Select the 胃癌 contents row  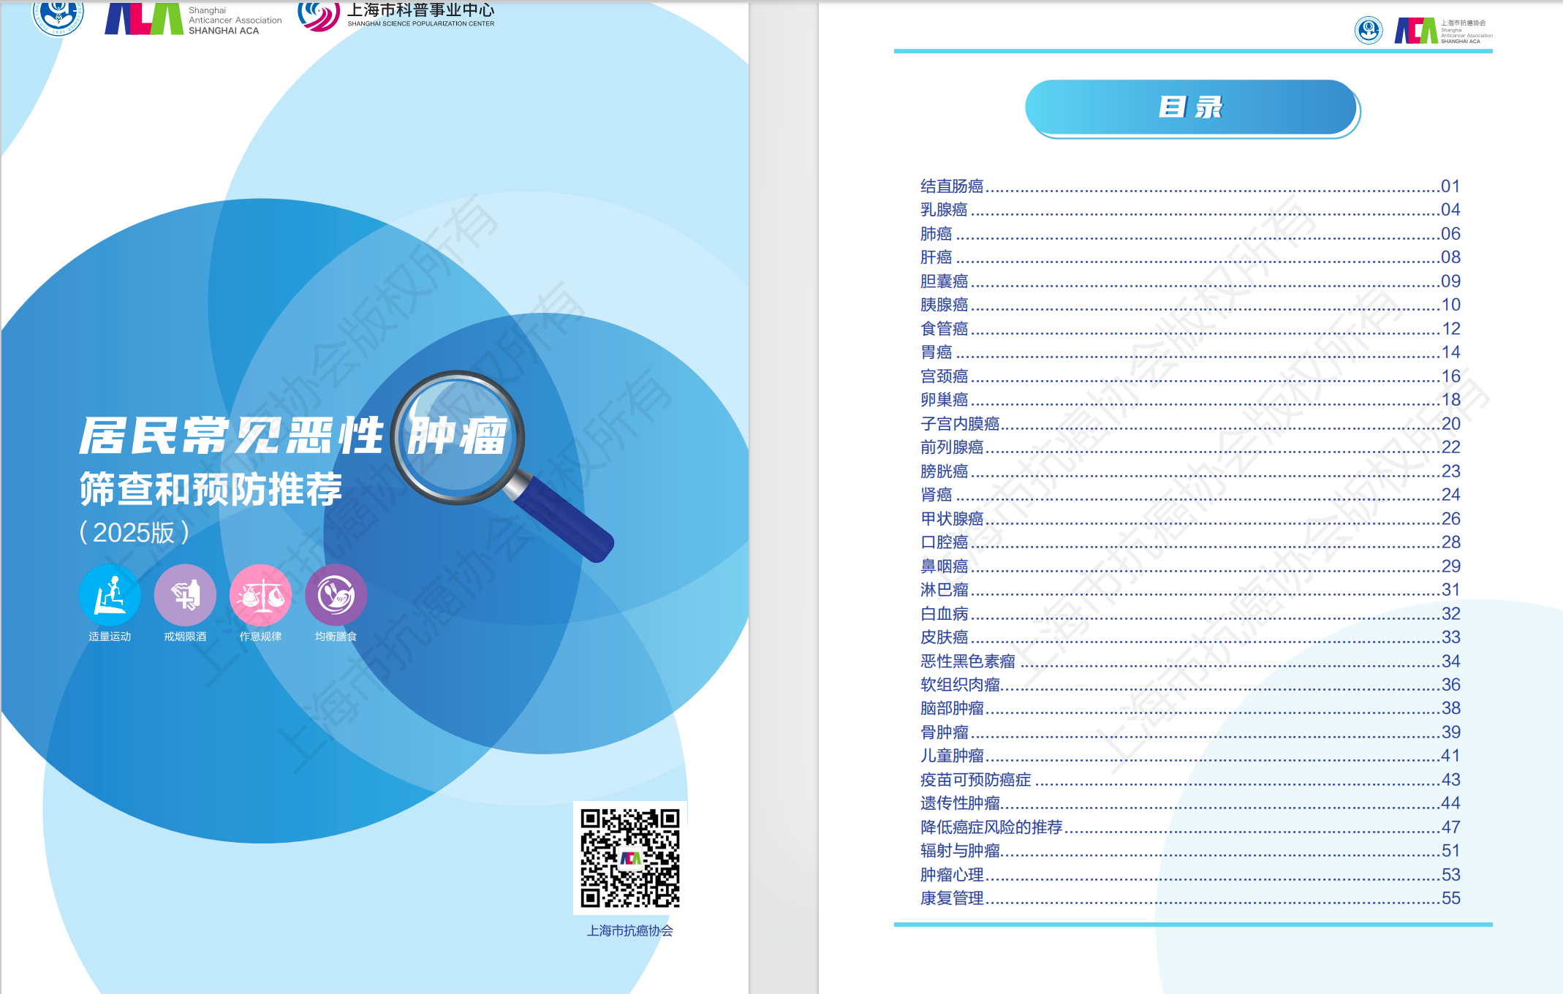coord(1190,352)
